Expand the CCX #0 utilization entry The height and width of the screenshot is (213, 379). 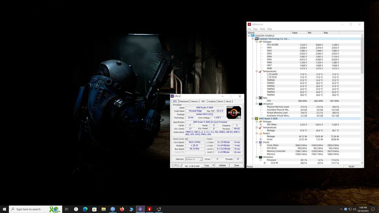click(x=264, y=163)
